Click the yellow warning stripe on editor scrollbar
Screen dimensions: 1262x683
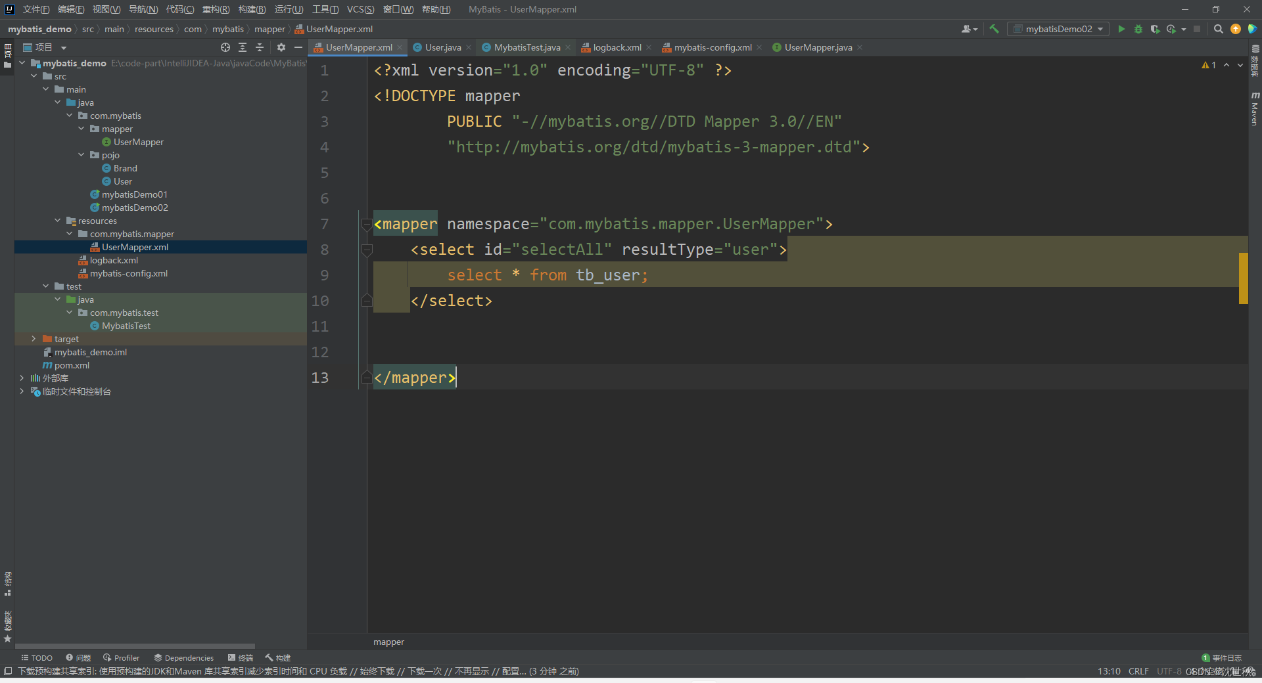[1244, 278]
